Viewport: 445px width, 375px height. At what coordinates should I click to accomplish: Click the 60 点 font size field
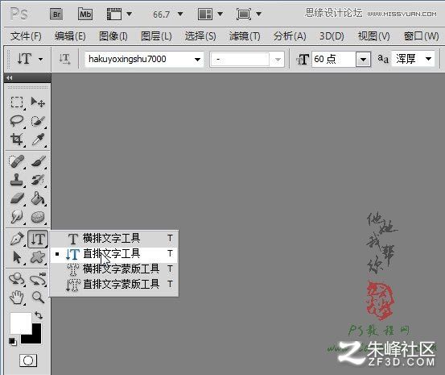[x=334, y=59]
